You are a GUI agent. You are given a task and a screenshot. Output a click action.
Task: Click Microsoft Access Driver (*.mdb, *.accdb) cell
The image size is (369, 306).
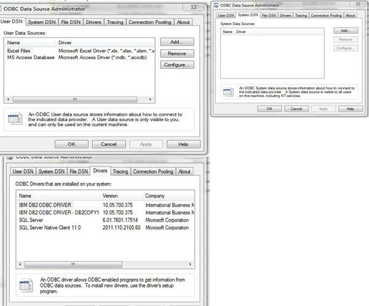tap(103, 57)
